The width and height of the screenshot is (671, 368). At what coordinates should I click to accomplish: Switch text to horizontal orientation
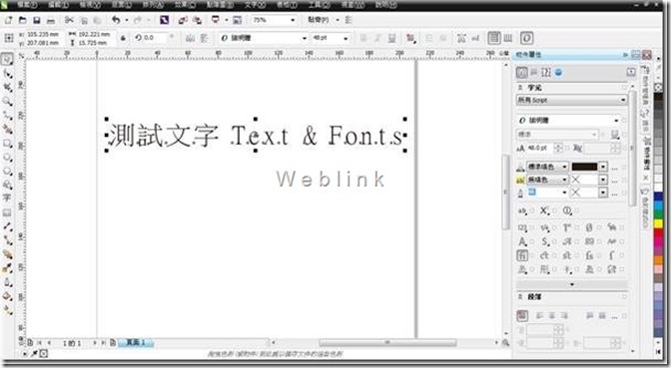(494, 38)
